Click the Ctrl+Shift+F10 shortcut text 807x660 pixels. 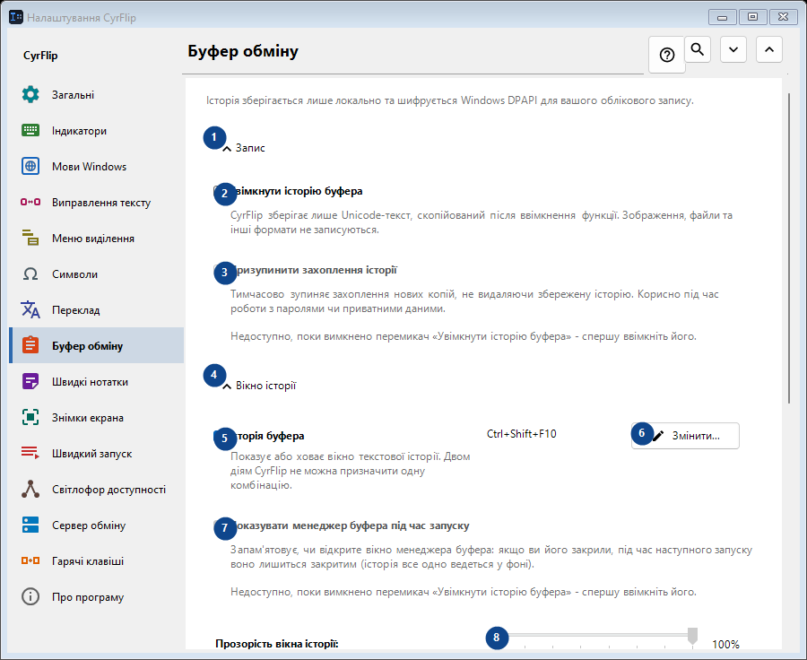coord(521,434)
